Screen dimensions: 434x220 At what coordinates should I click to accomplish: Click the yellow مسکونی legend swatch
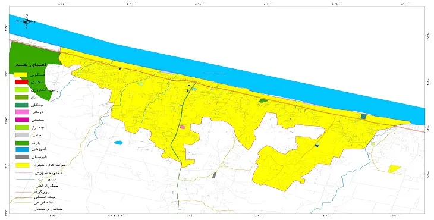pyautogui.click(x=21, y=74)
